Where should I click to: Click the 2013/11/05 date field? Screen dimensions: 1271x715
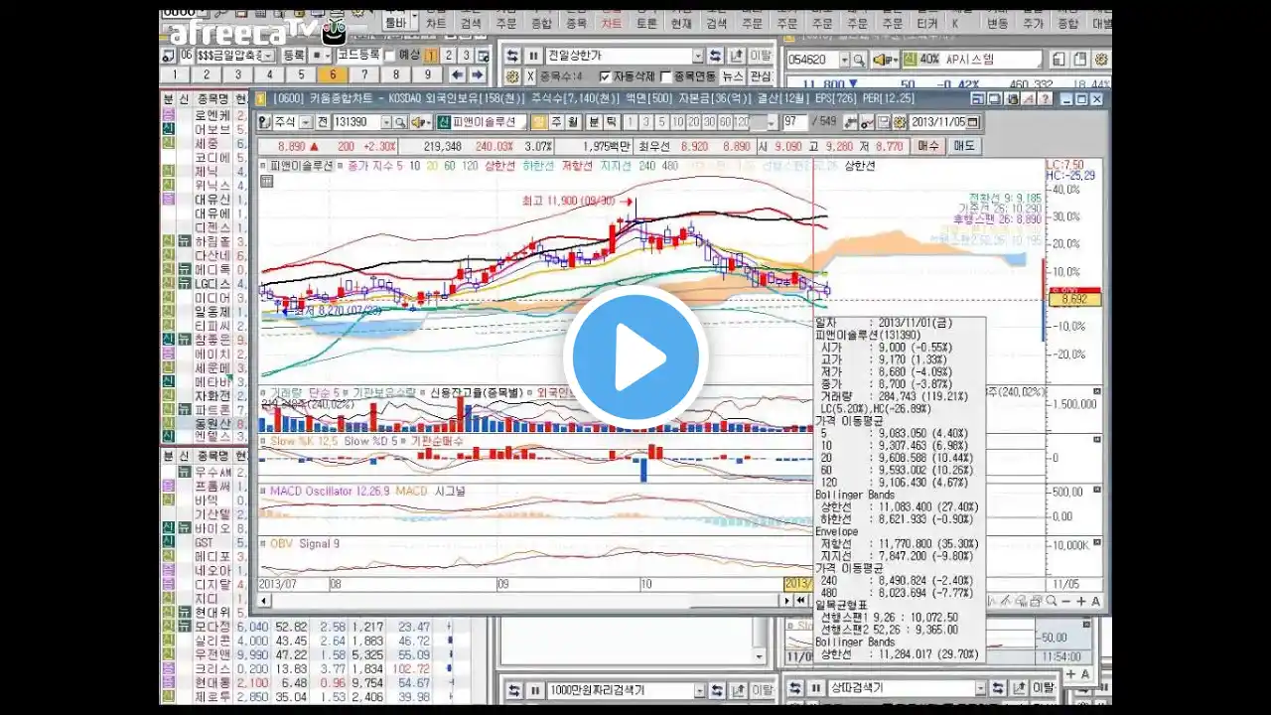936,122
